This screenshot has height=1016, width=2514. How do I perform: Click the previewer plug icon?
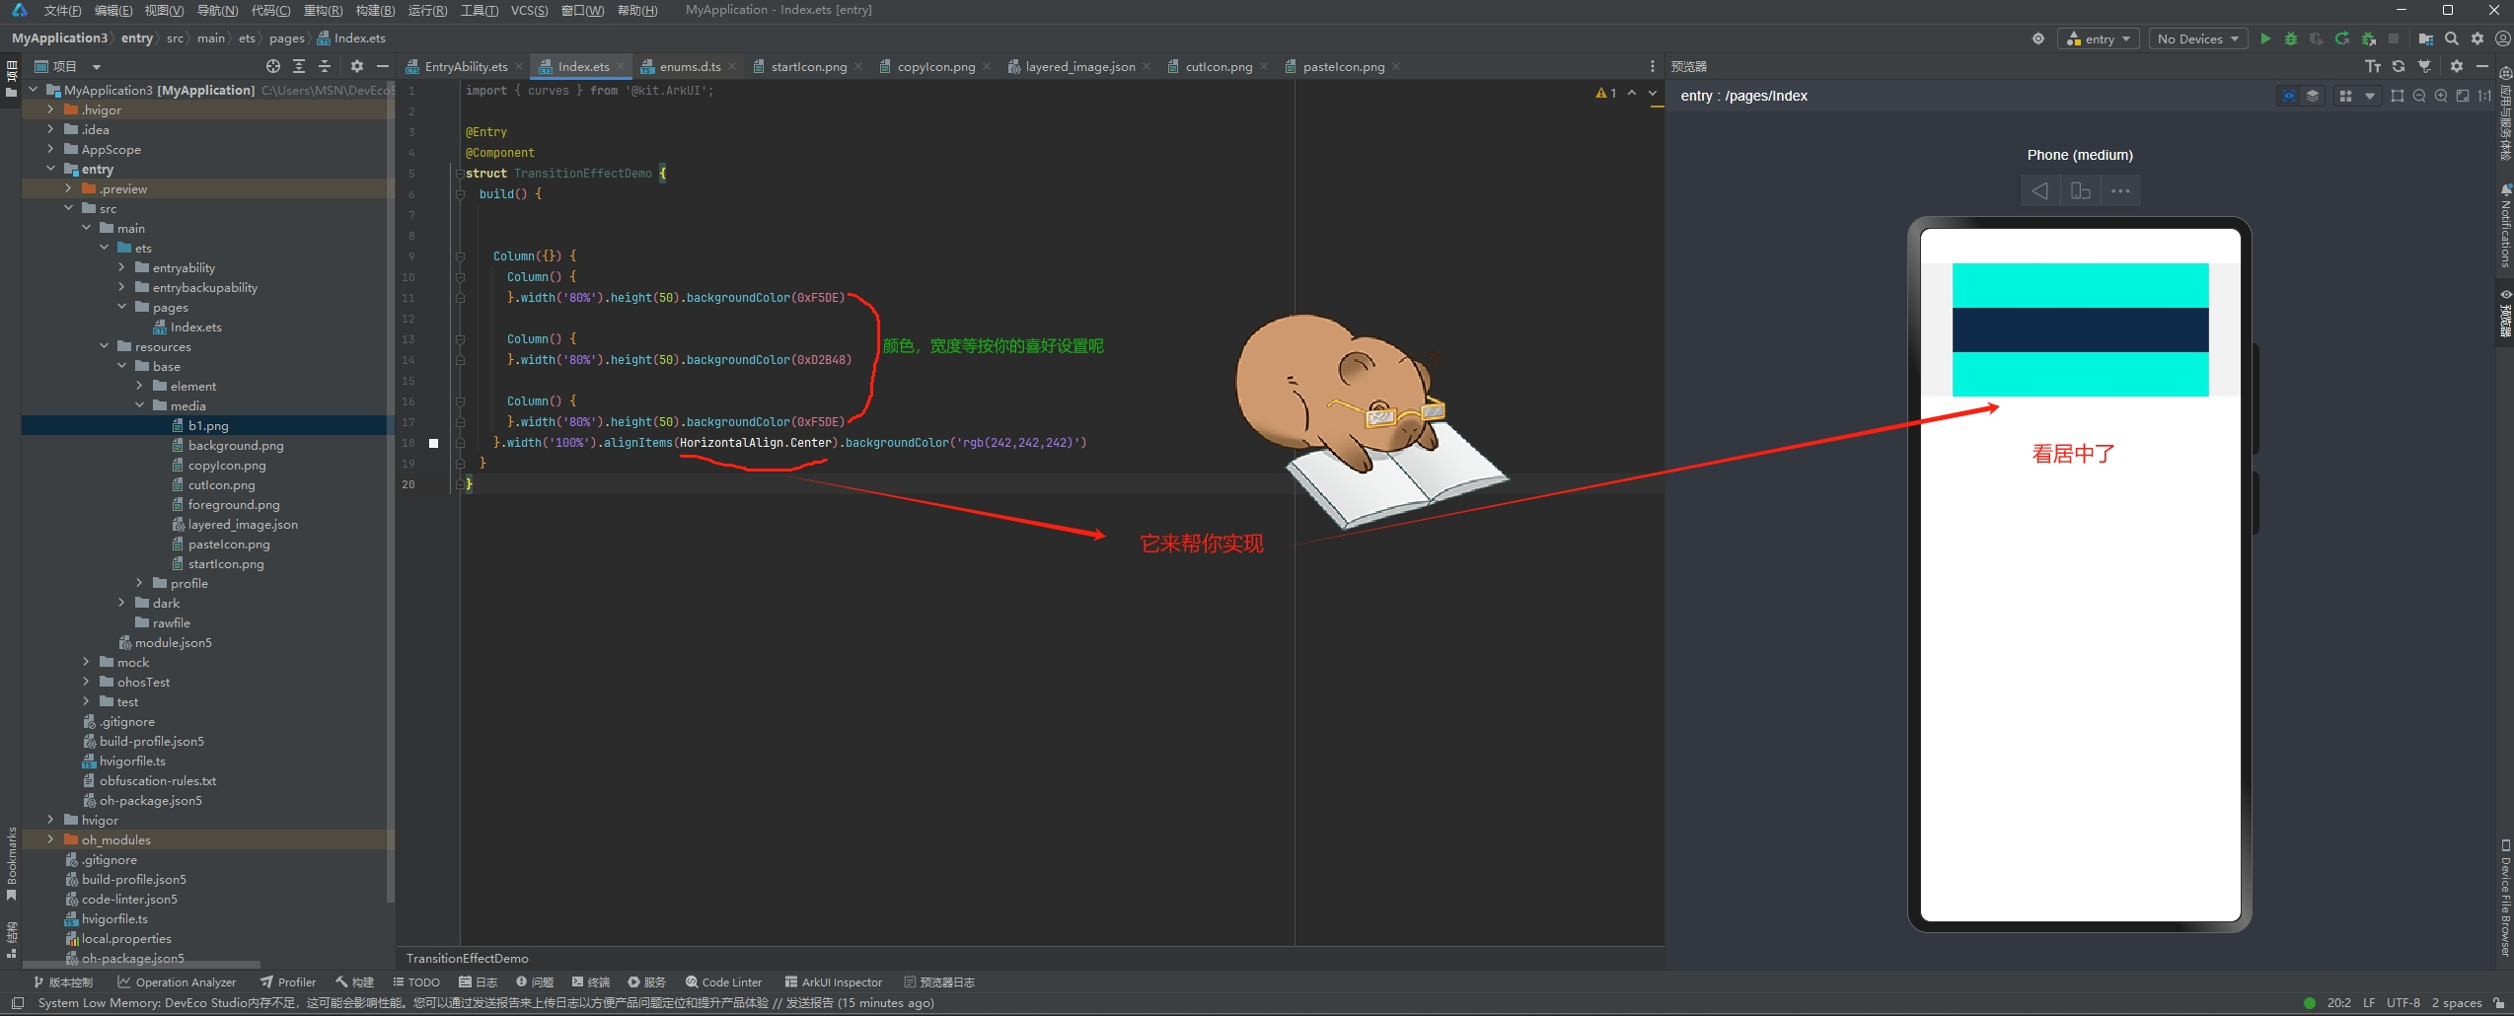[2424, 66]
